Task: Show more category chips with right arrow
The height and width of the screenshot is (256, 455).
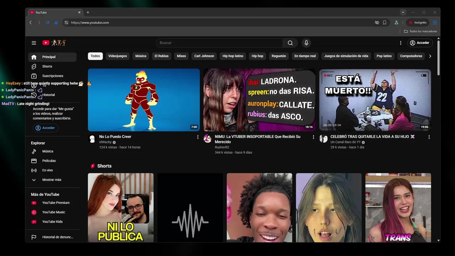Action: [430, 56]
